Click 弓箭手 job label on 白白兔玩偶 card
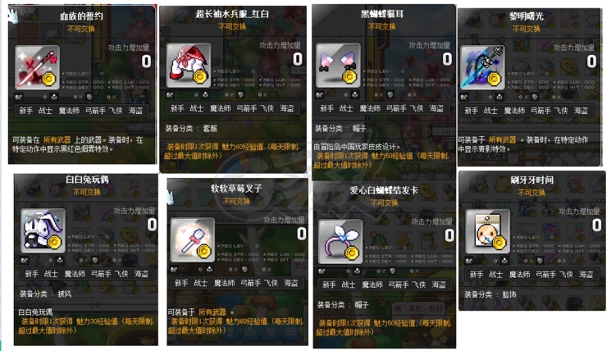Screen dimensions: 611x351 pyautogui.click(x=102, y=274)
